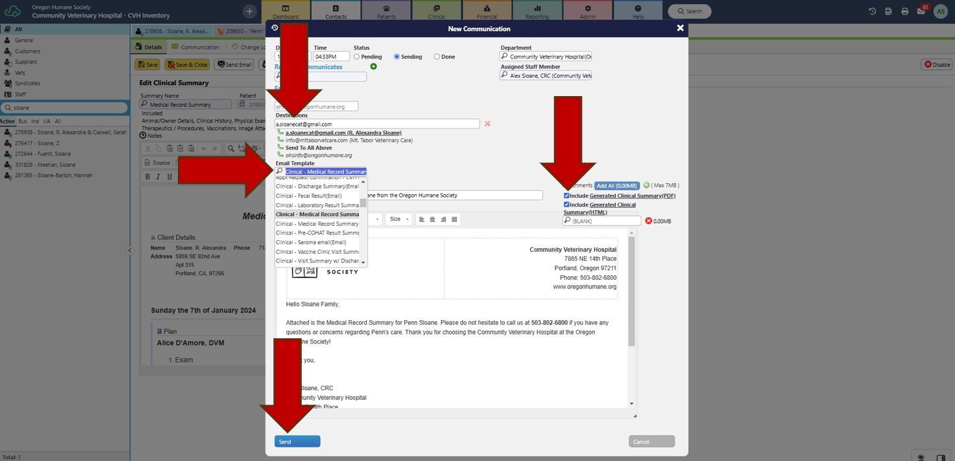
Task: Click the history clock icon in top bar
Action: coord(872,11)
